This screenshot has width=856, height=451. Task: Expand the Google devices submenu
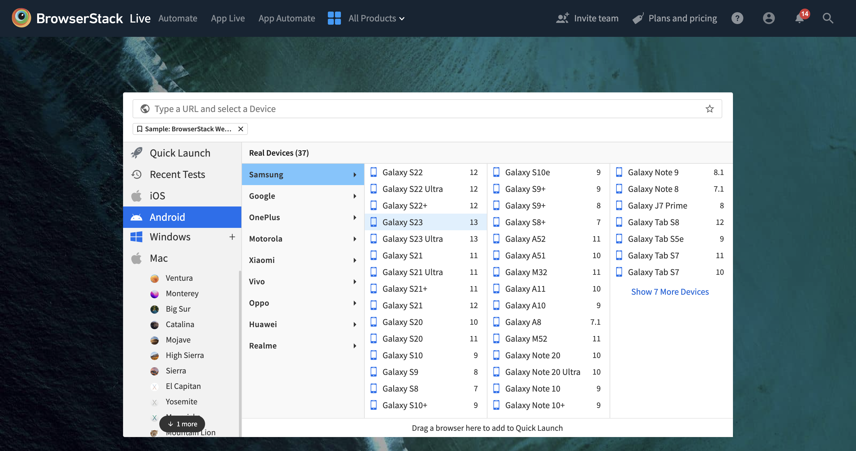tap(303, 196)
